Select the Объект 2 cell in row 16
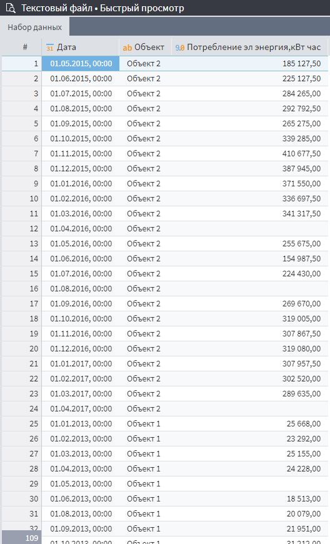Image resolution: width=330 pixels, height=544 pixels. 145,289
